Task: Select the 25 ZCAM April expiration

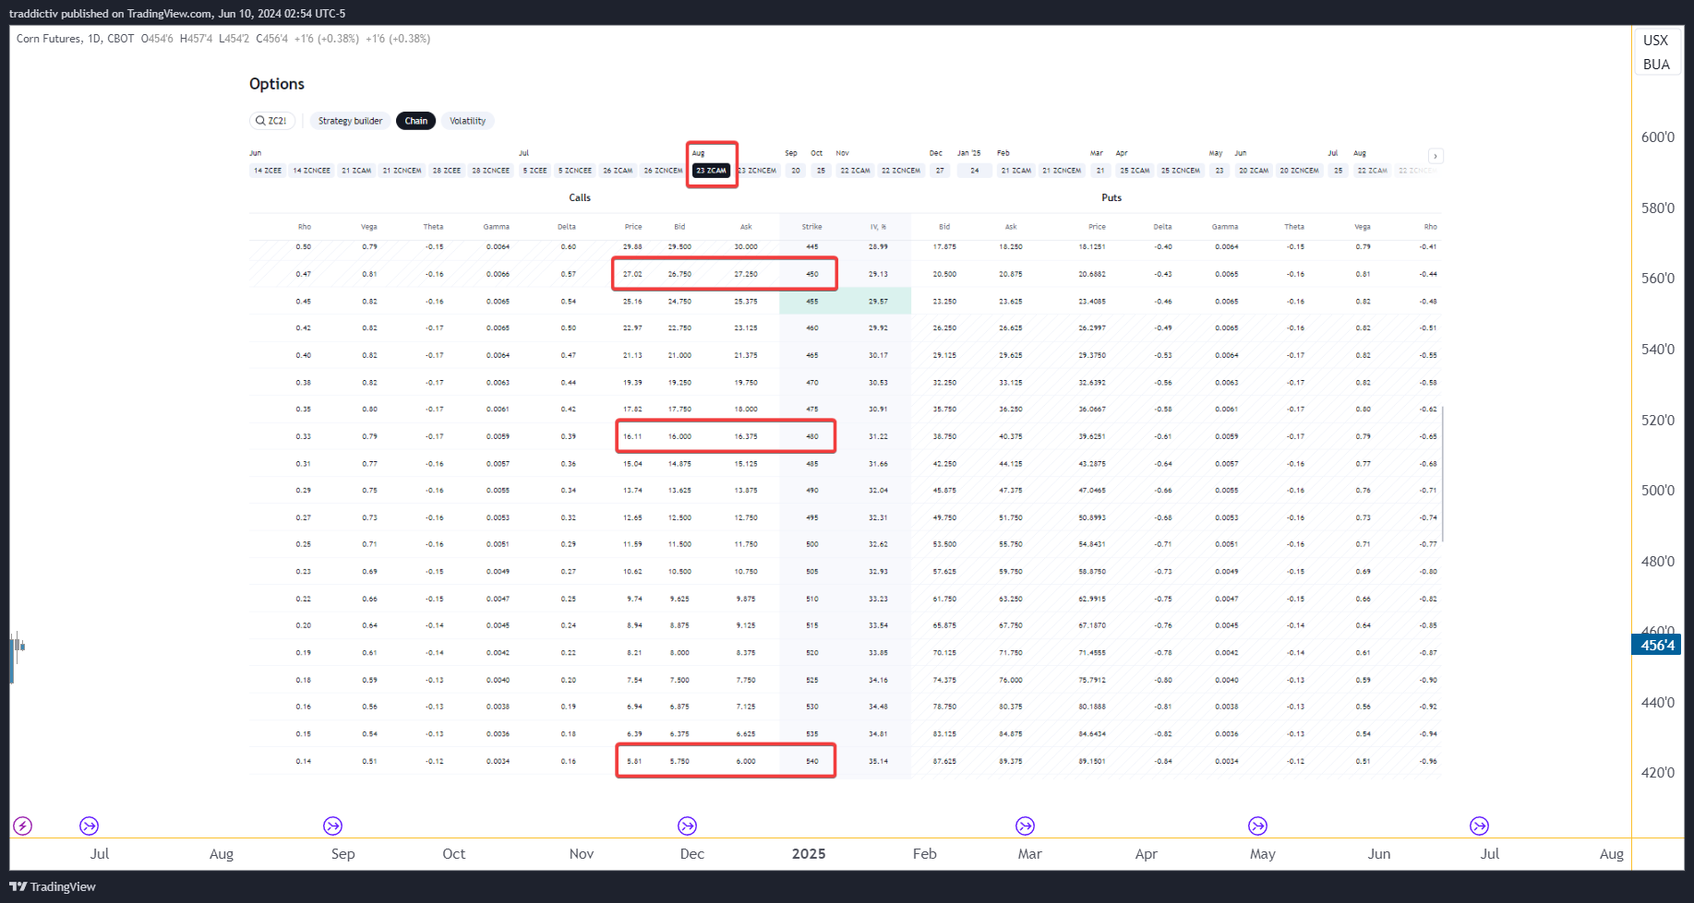Action: click(x=1135, y=171)
